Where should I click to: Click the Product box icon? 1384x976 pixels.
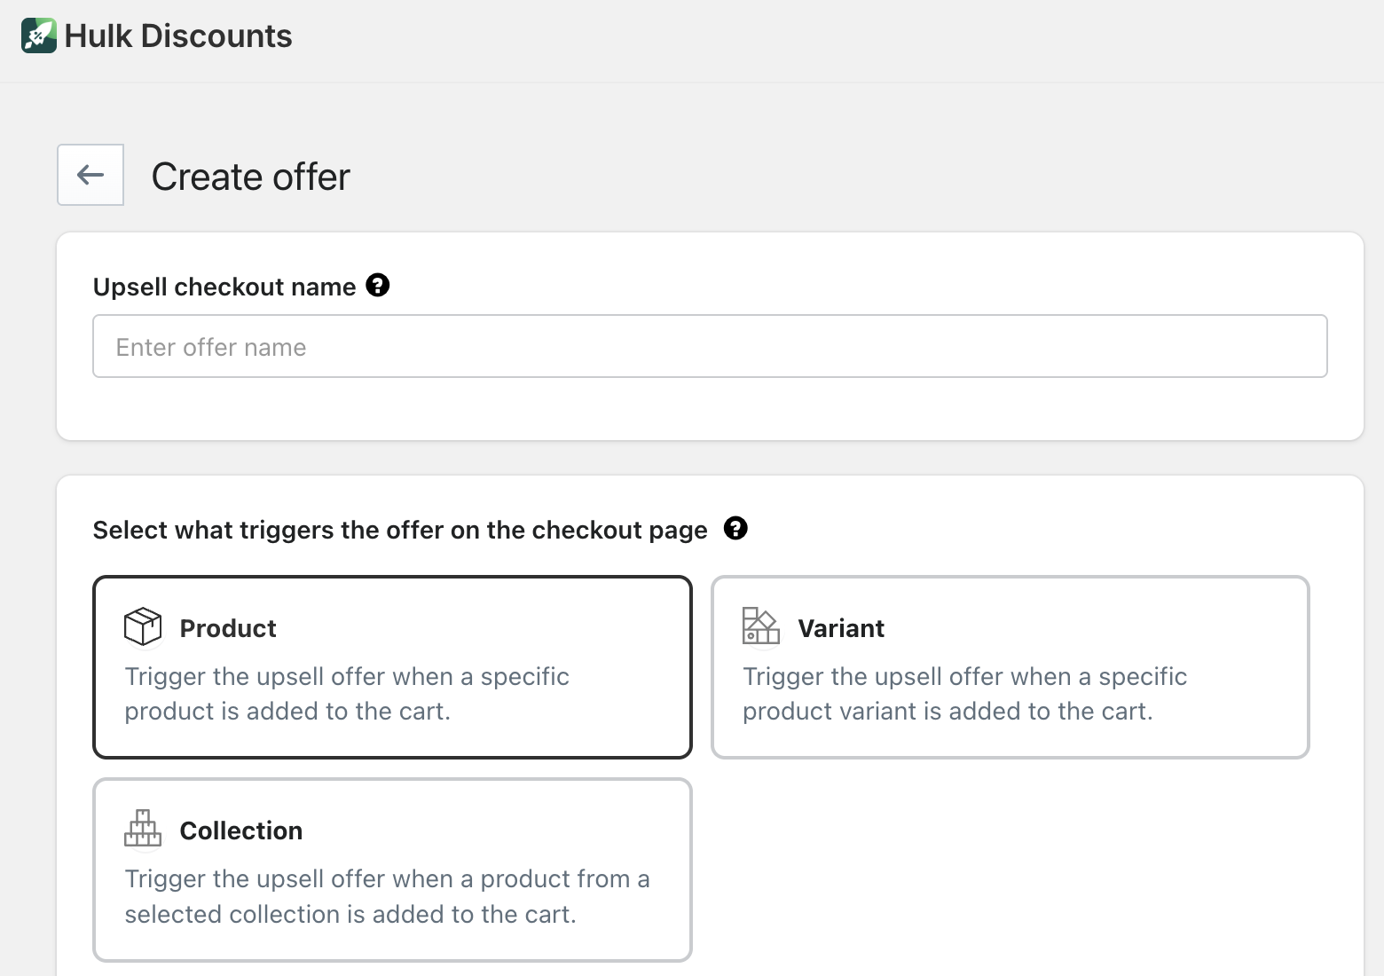[x=143, y=626]
